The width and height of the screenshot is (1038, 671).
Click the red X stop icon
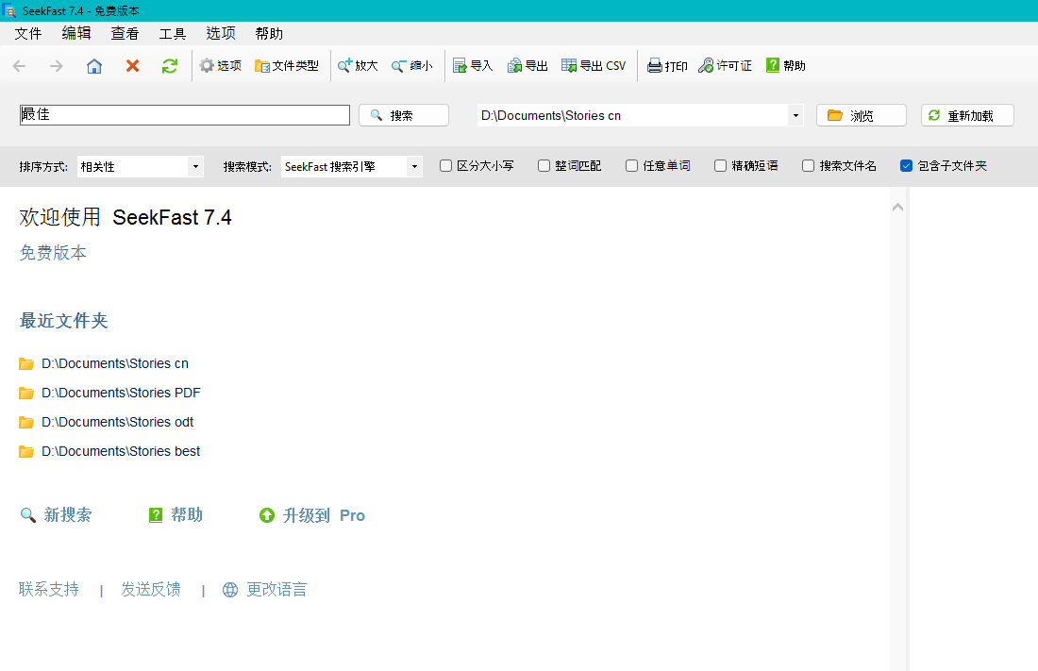(132, 65)
